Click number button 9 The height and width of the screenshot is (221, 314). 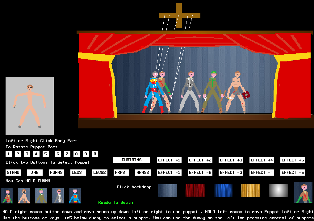[x=86, y=154]
